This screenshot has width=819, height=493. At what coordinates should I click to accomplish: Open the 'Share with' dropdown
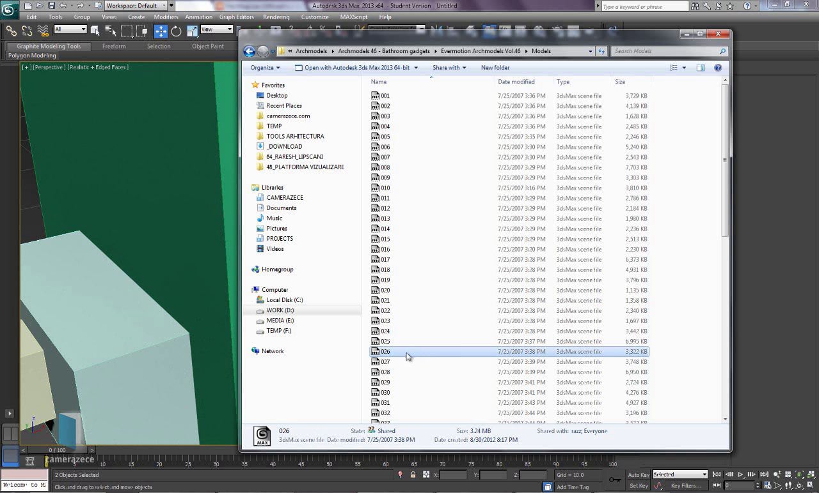click(449, 68)
